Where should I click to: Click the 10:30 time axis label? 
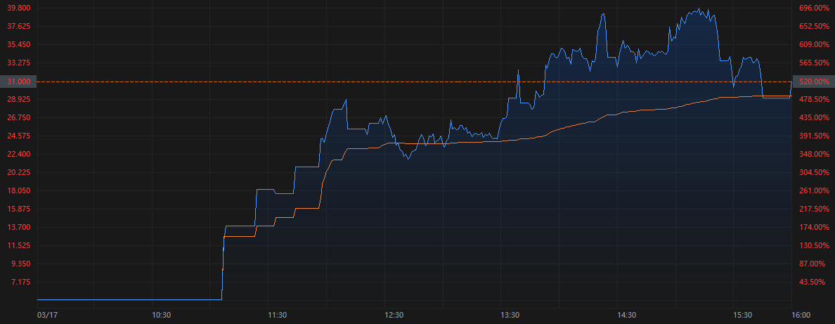(x=162, y=315)
